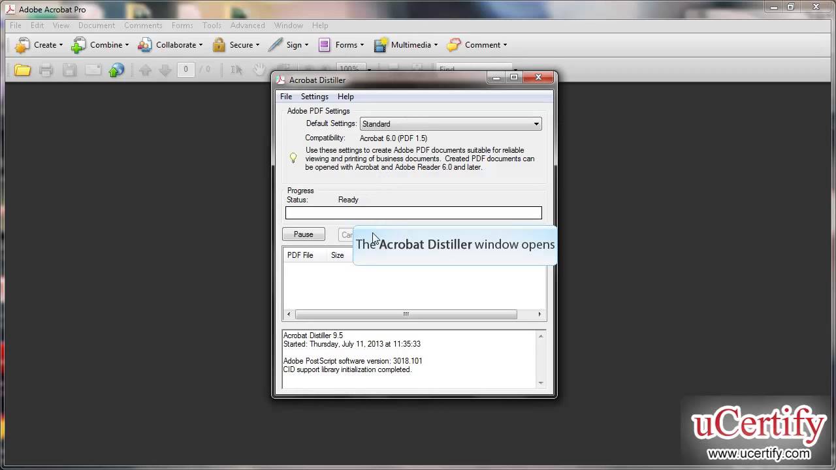Expand the Comment dropdown arrow
This screenshot has height=470, width=836.
pos(505,45)
